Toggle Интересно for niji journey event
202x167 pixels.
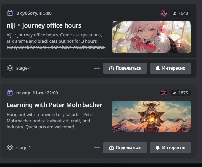[170, 68]
